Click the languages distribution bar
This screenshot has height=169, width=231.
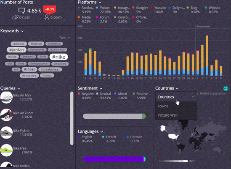pyautogui.click(x=114, y=159)
